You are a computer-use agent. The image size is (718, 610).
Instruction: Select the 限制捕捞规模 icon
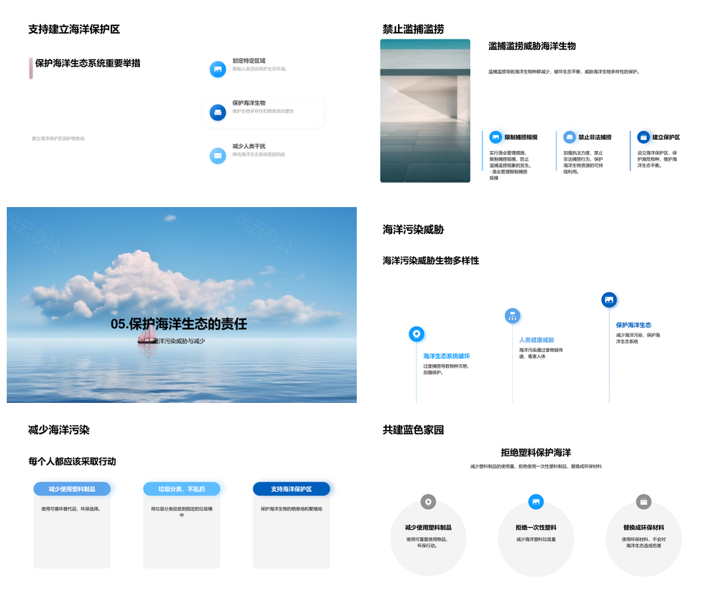[x=495, y=137]
